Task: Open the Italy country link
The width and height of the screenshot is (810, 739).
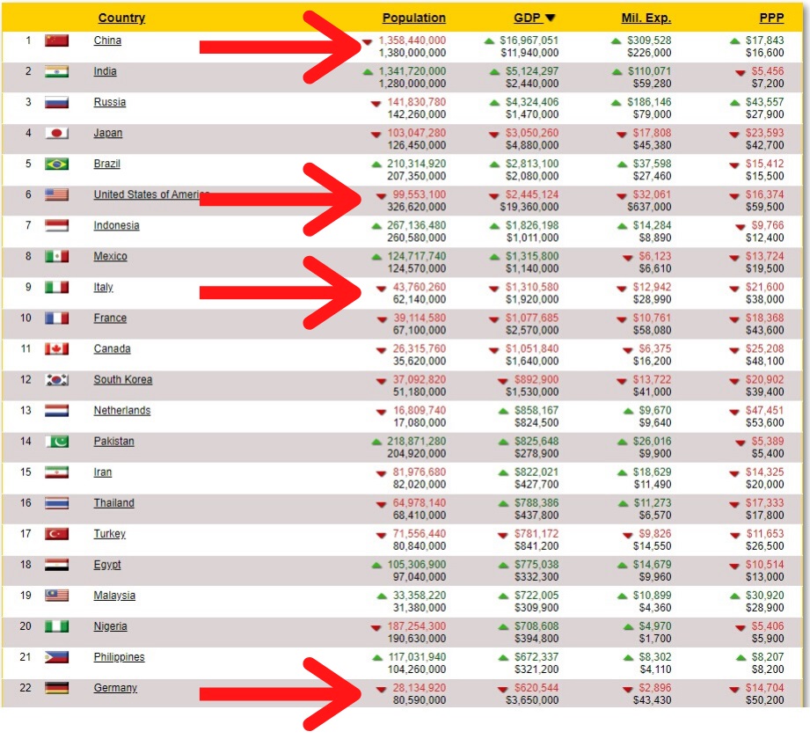Action: (x=103, y=288)
